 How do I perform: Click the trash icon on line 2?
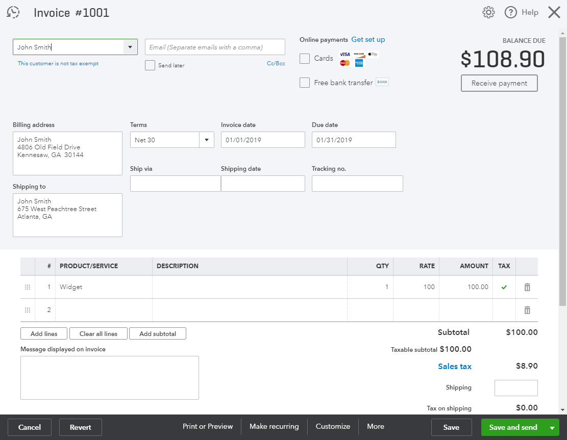(527, 309)
